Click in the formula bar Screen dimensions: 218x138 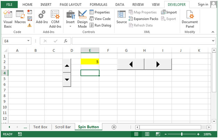coord(142,41)
